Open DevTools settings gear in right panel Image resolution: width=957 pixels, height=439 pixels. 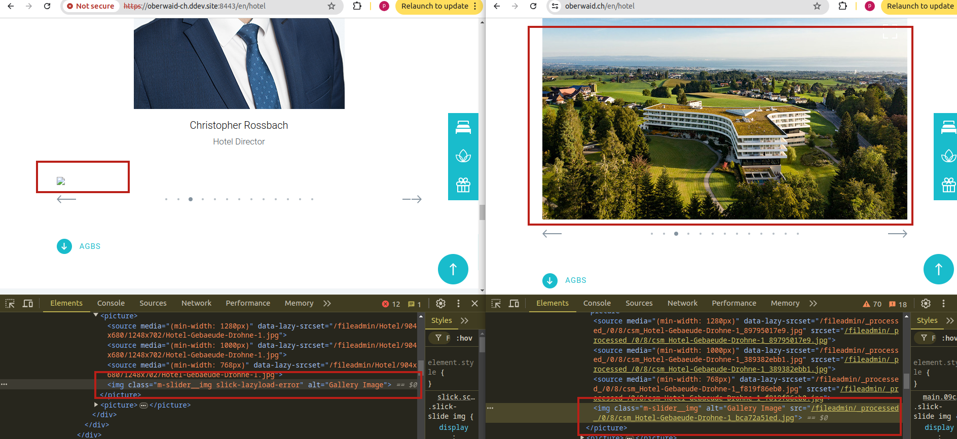click(x=926, y=303)
